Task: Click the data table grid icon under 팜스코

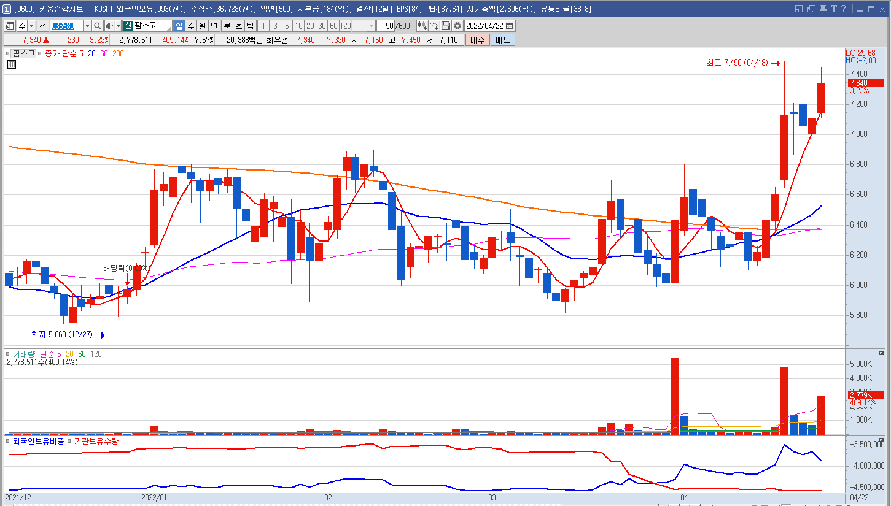Action: point(11,64)
